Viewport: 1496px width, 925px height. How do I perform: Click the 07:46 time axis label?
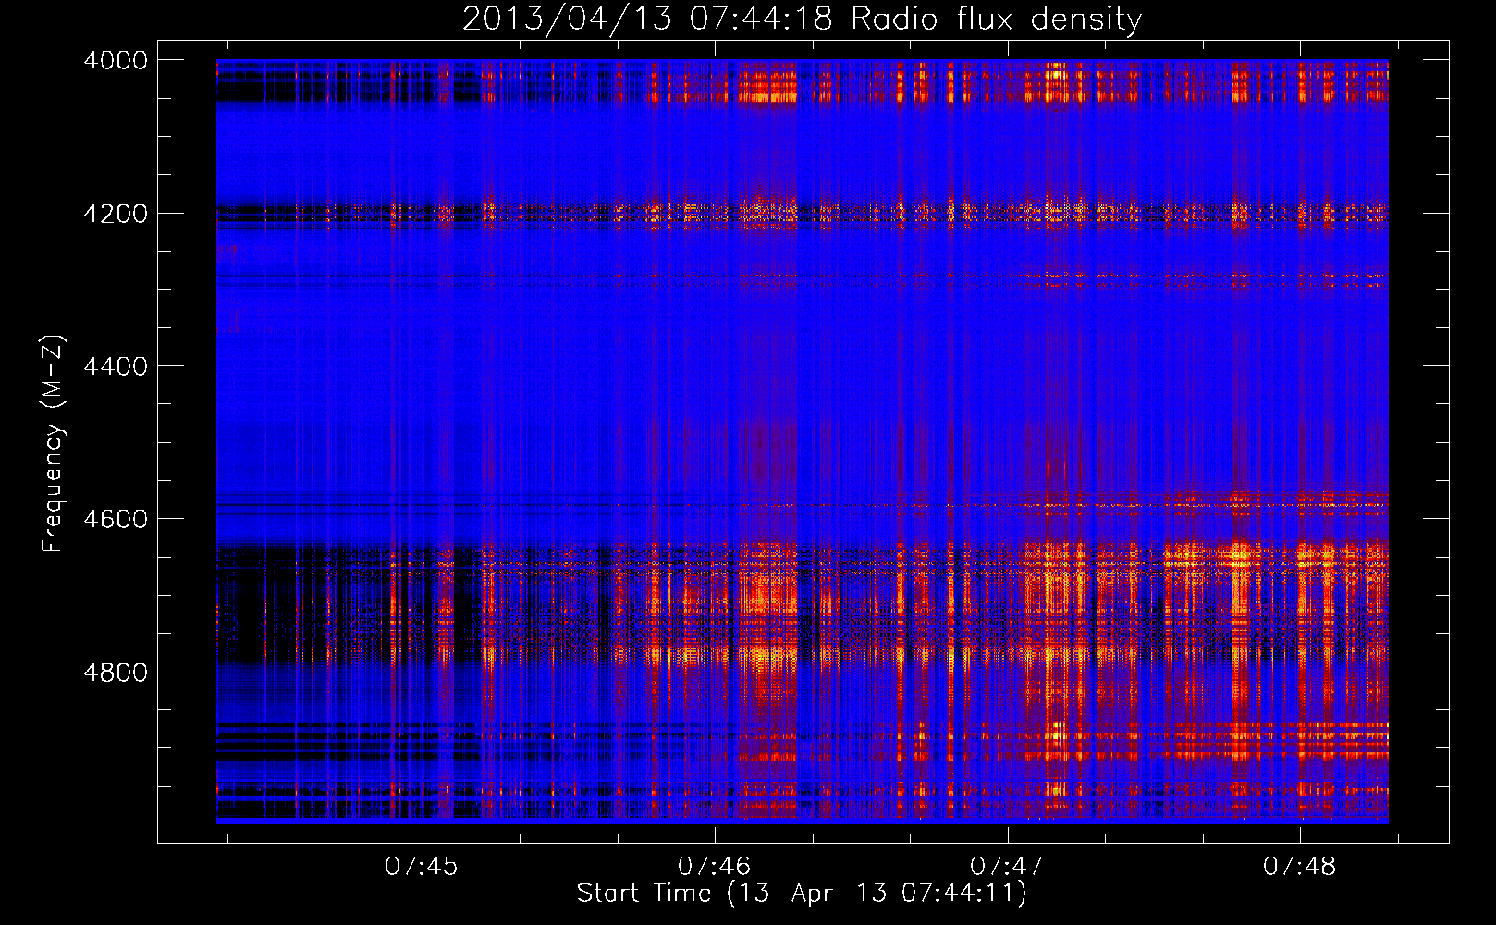(x=715, y=867)
